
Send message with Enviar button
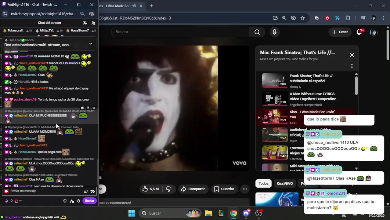coord(89,201)
